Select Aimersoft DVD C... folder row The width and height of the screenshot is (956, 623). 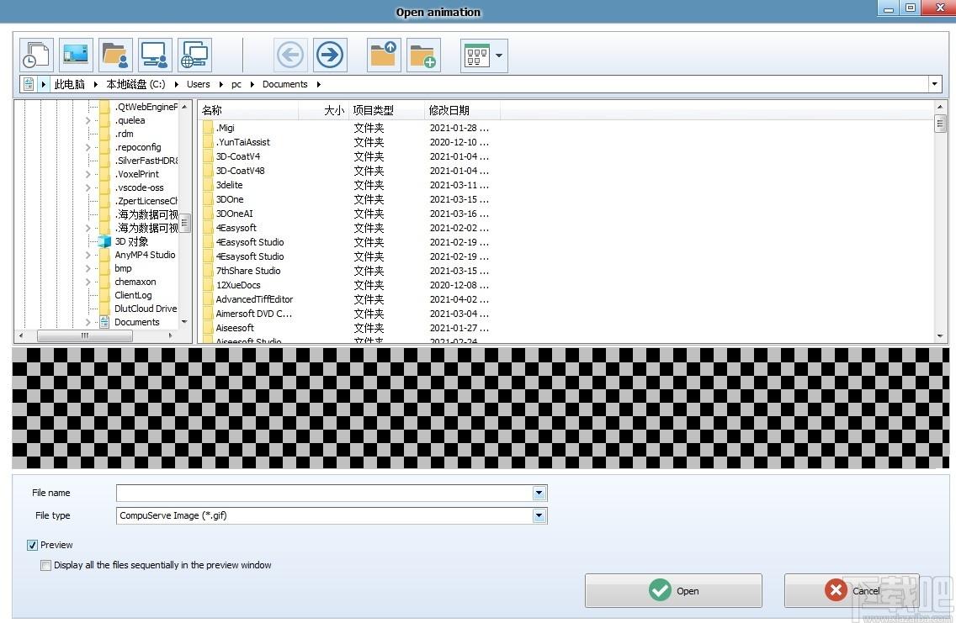[x=348, y=314]
